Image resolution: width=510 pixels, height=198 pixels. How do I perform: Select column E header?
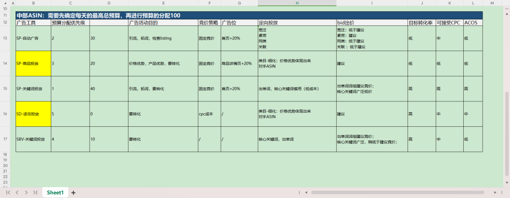click(x=163, y=3)
